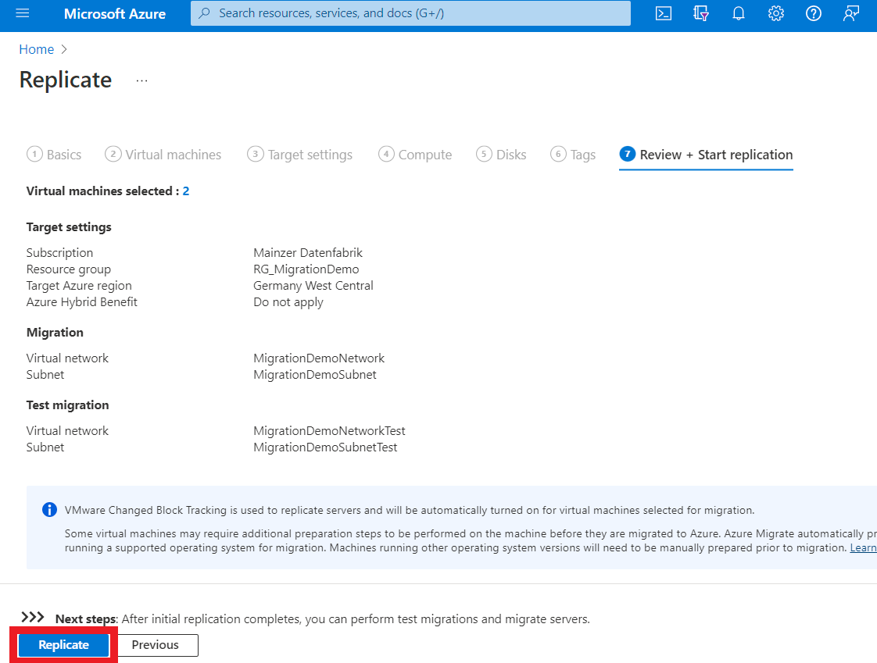Open portal settings gear
Screen dimensions: 877x663
(x=775, y=13)
